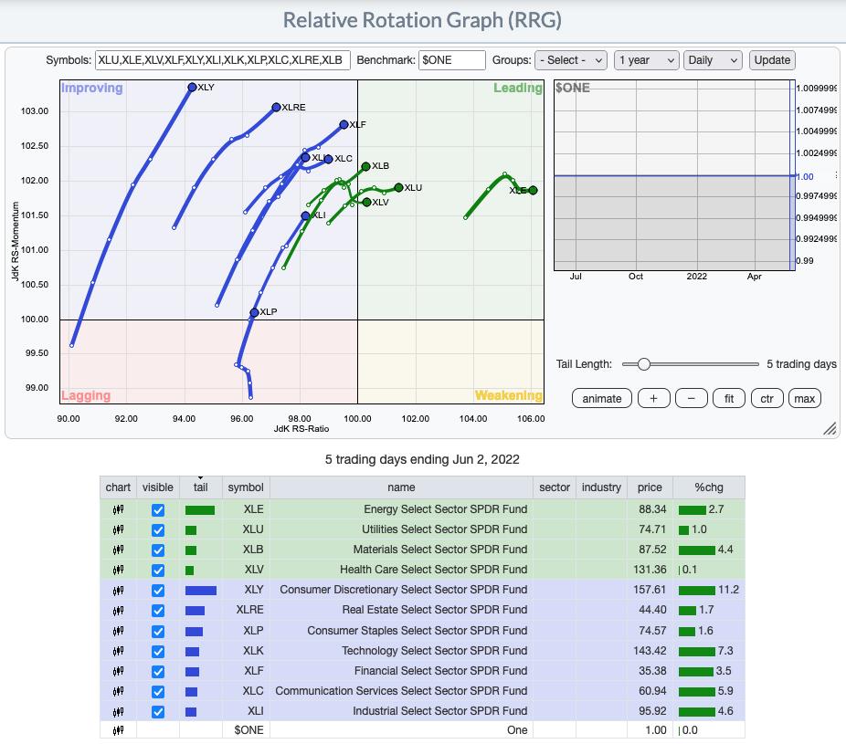
Task: Open the 1 year time range dropdown
Action: pos(646,60)
